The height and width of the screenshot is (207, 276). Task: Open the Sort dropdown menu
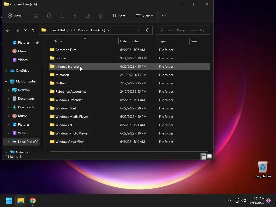(120, 16)
